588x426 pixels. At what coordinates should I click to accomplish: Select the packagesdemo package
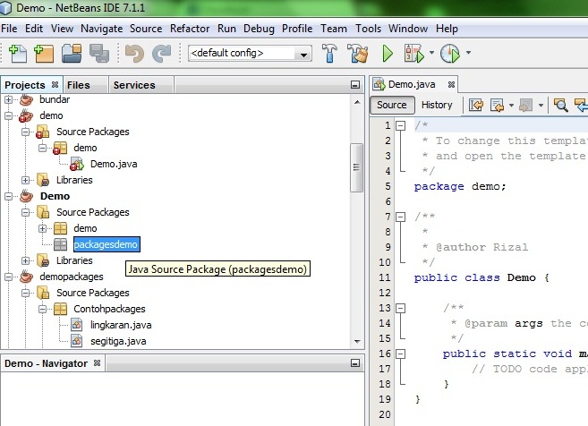pos(107,244)
